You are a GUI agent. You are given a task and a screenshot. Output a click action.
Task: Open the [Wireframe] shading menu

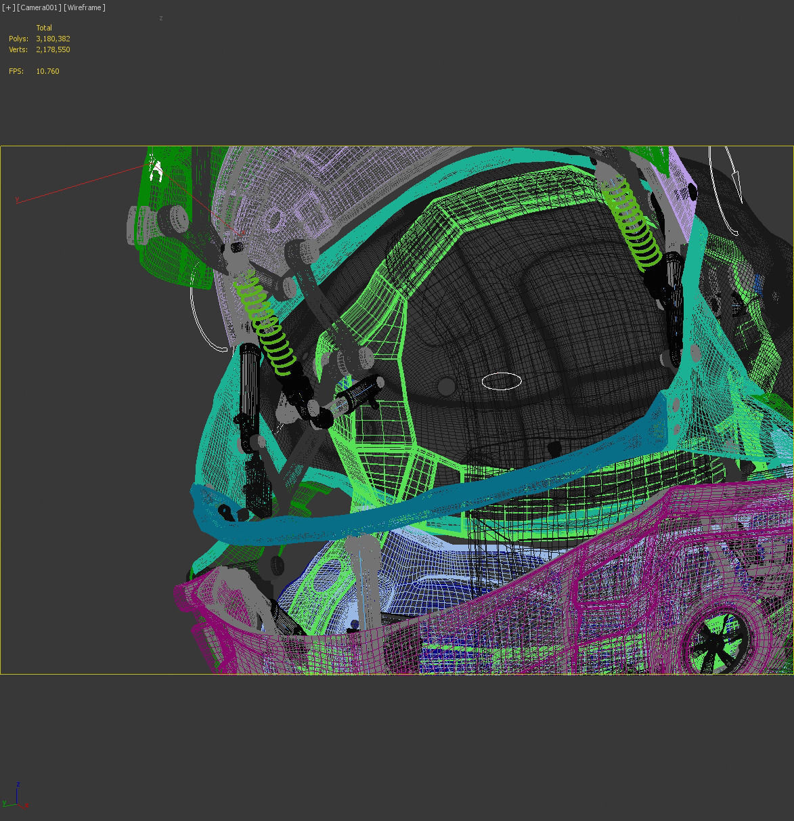click(x=85, y=7)
